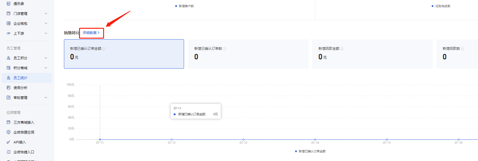The height and width of the screenshot is (161, 478).
Task: Select the 新增回款数 metric card
Action: tap(457, 54)
